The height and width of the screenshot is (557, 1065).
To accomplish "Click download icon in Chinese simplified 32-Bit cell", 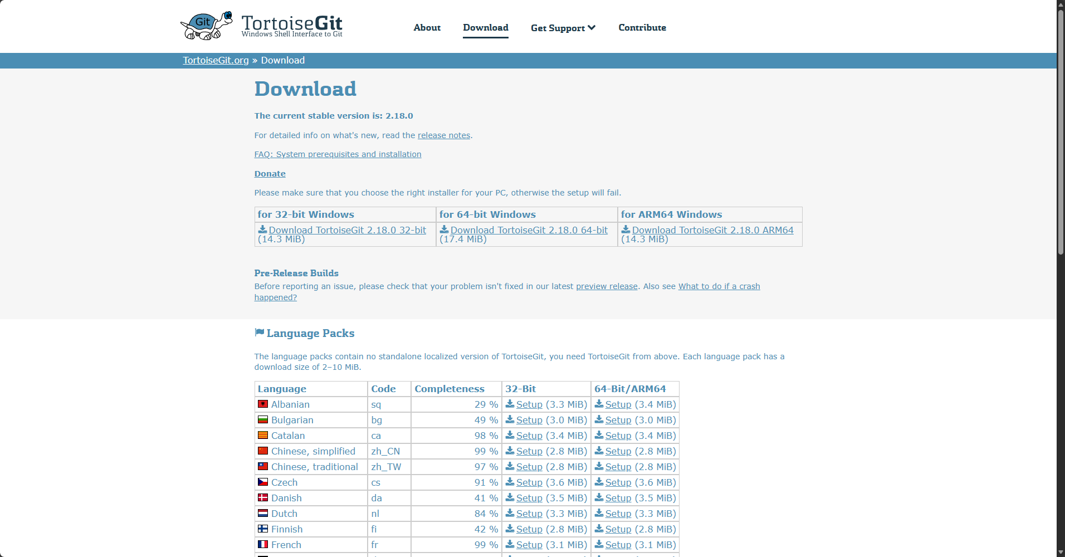I will [x=510, y=451].
